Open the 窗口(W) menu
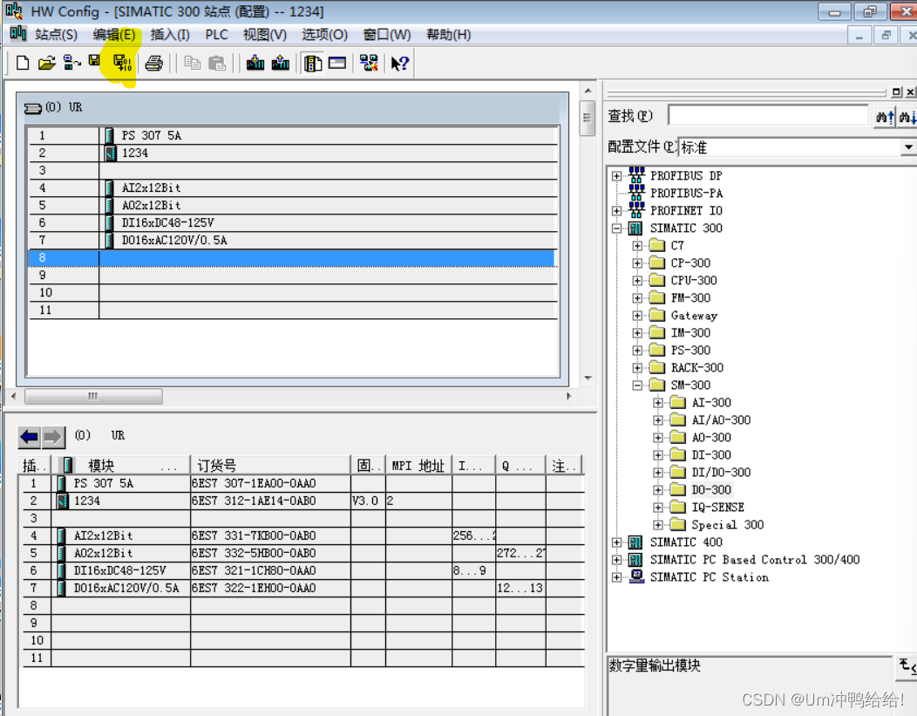The width and height of the screenshot is (917, 716). pyautogui.click(x=386, y=35)
